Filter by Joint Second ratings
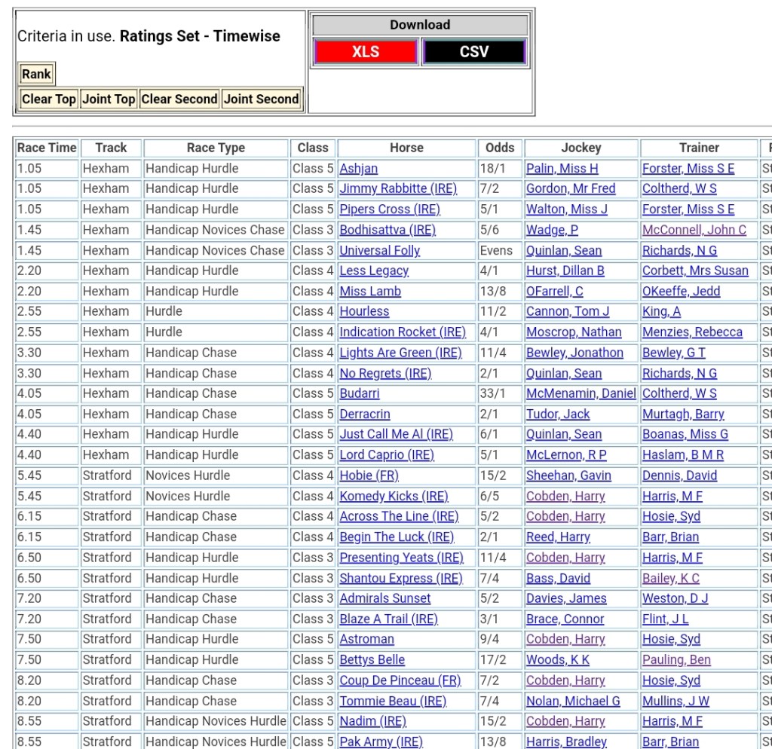The image size is (772, 749). point(261,99)
